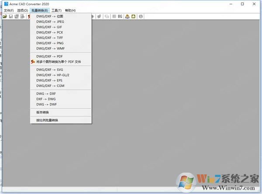
Task: Choose DWG/DXF -> SVG conversion
Action: pos(61,70)
